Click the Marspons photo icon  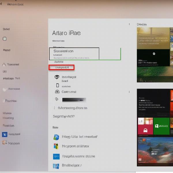(5, 143)
